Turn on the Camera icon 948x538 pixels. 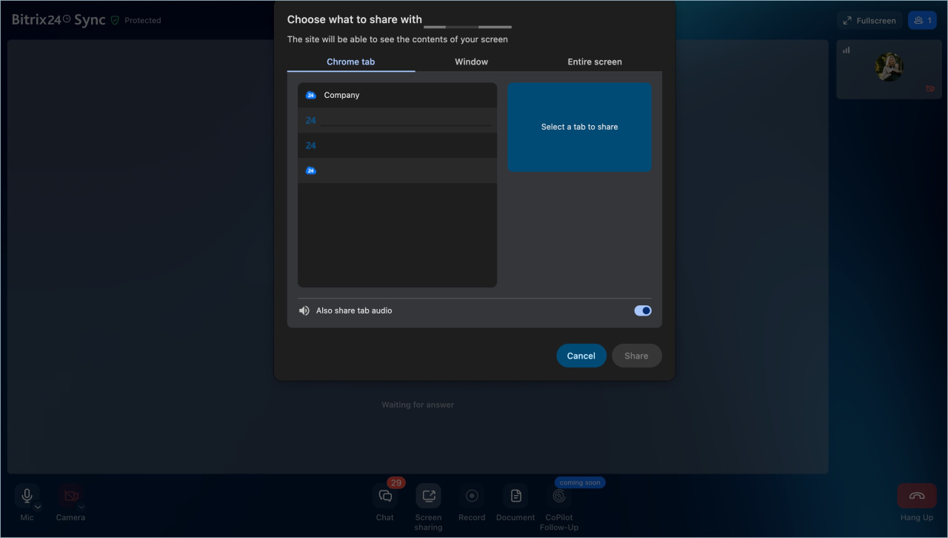click(x=70, y=496)
